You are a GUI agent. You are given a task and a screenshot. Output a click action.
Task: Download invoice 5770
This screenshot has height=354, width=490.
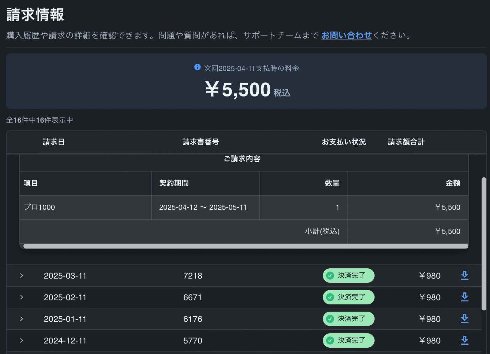[464, 340]
